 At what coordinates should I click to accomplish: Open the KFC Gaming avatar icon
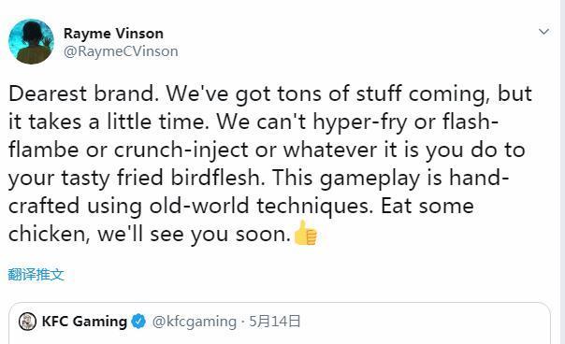(x=27, y=322)
